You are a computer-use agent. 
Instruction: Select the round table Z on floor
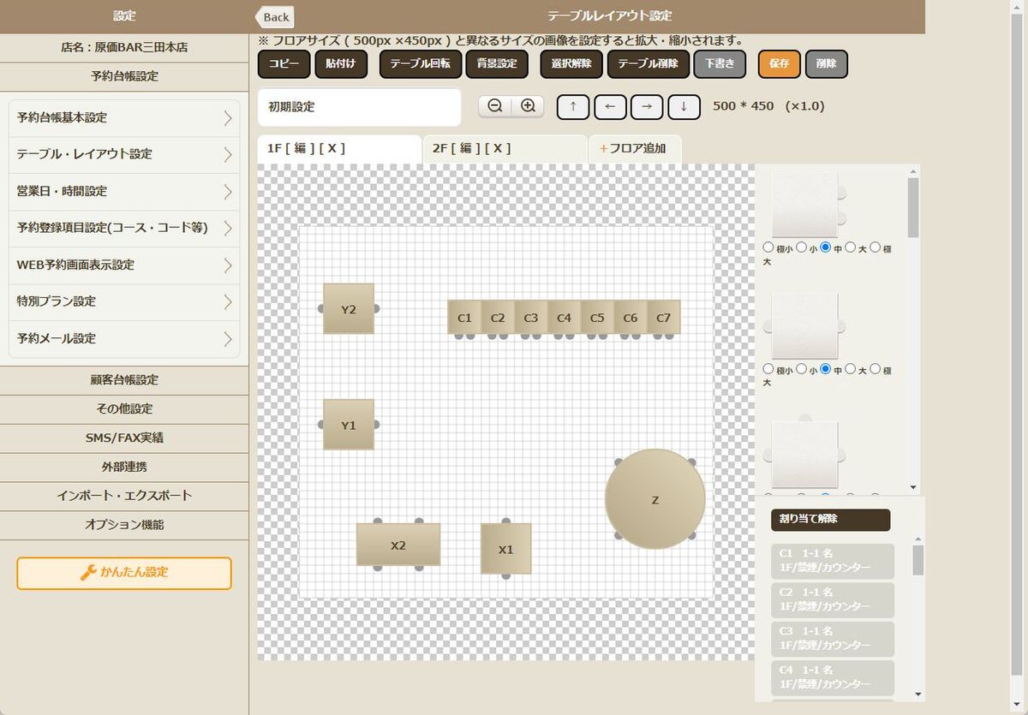[x=655, y=500]
